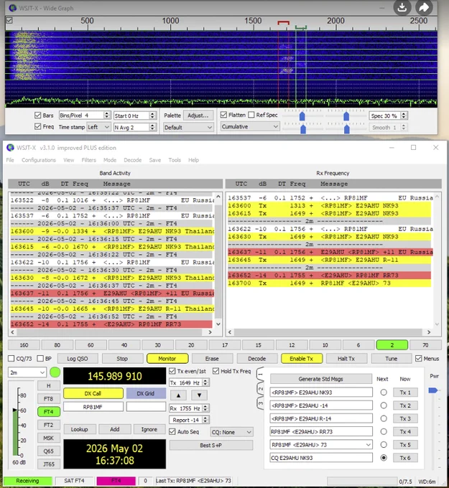Enable the CQ/73 checkbox

(x=11, y=359)
